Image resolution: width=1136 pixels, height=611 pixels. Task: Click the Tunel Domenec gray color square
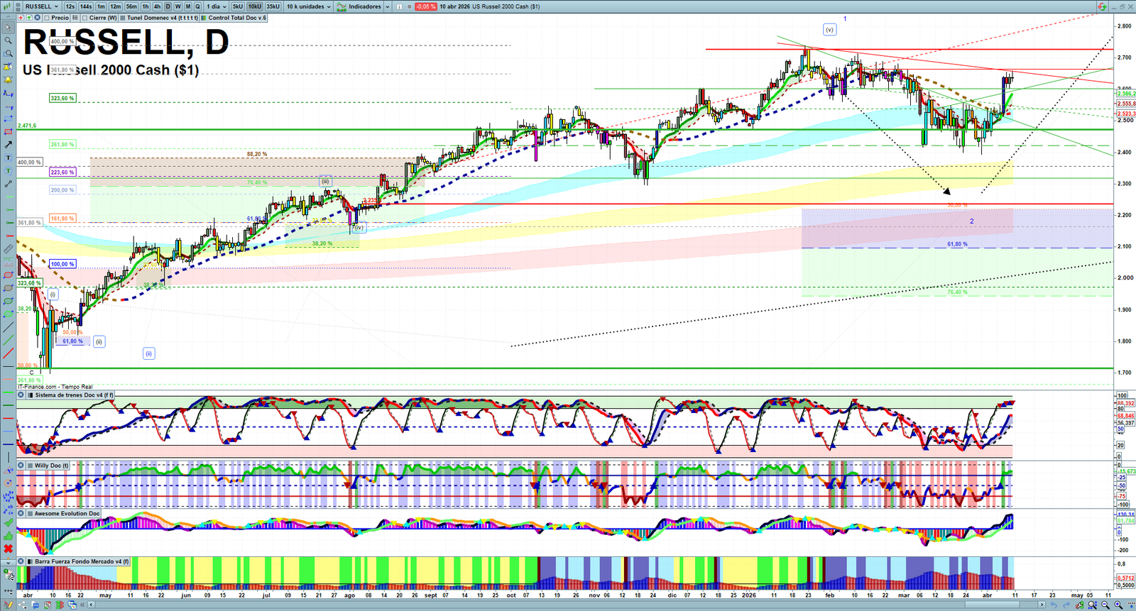[123, 18]
